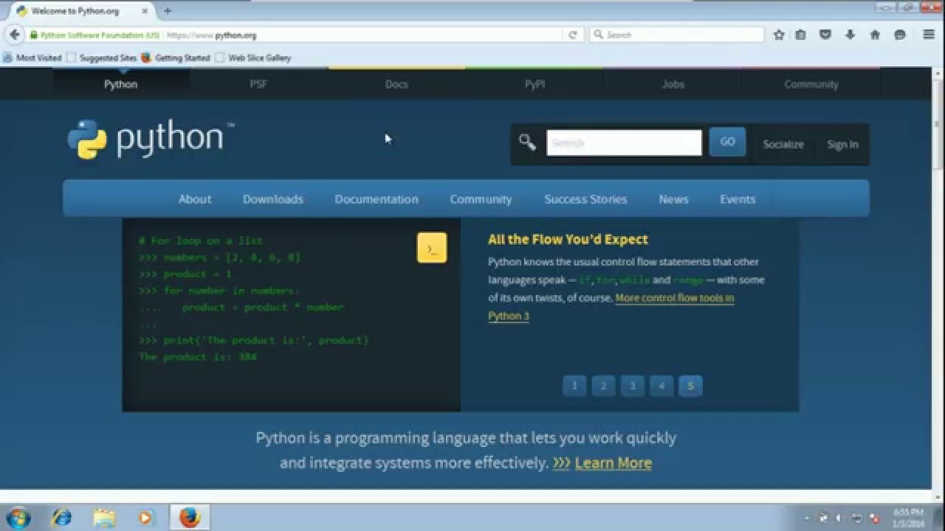The image size is (945, 531).
Task: Click the green padlock site identity icon
Action: click(33, 35)
